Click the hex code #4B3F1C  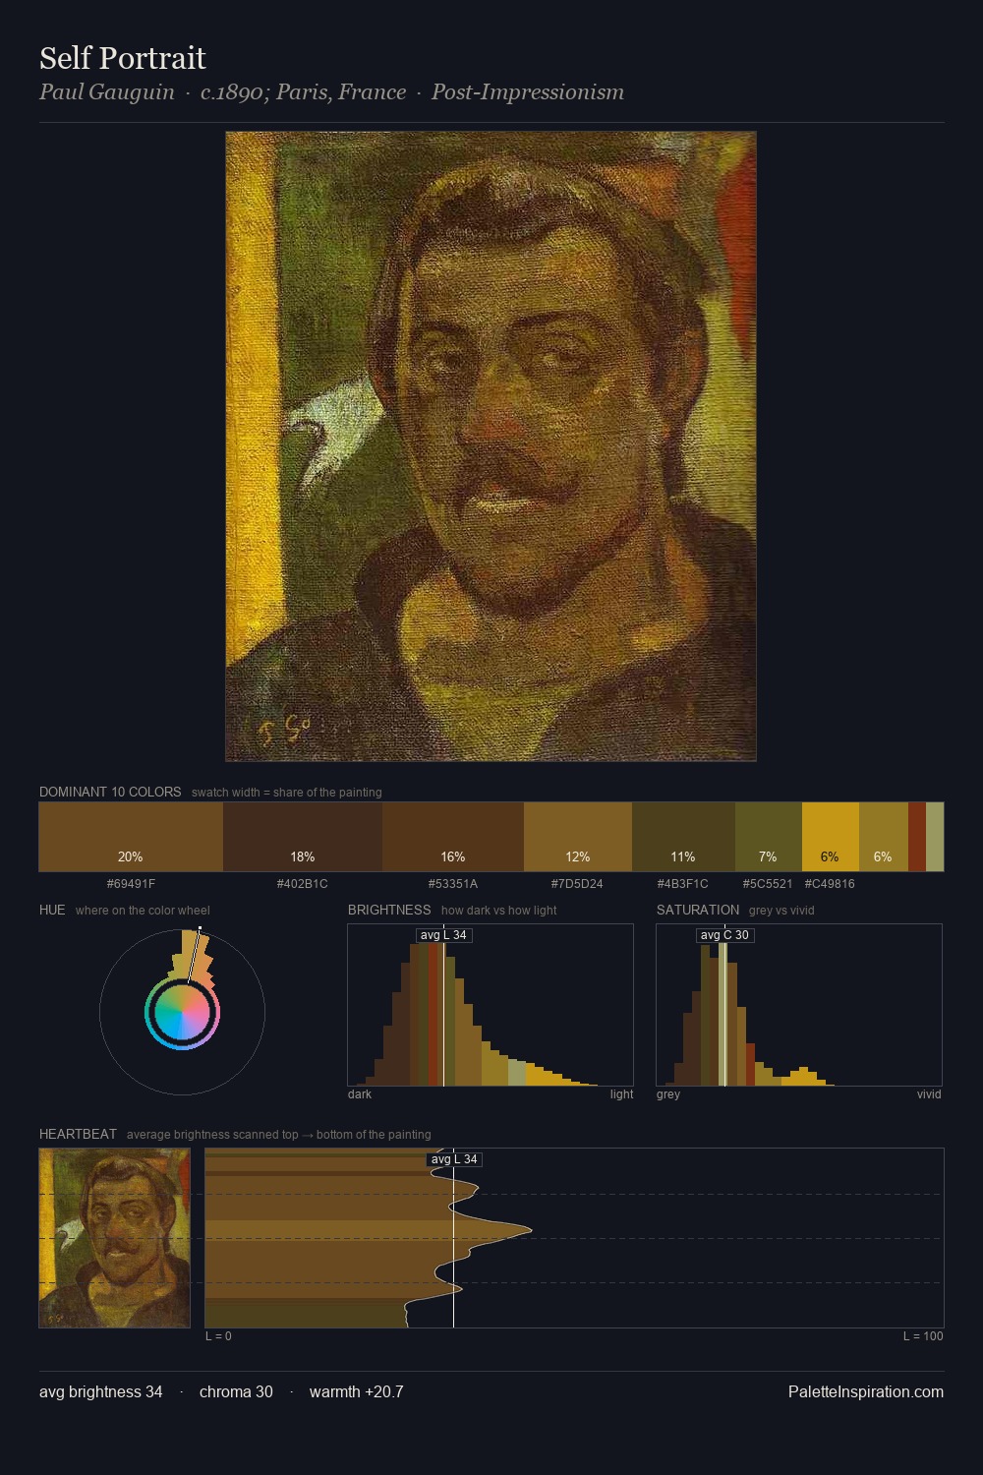coord(683,884)
